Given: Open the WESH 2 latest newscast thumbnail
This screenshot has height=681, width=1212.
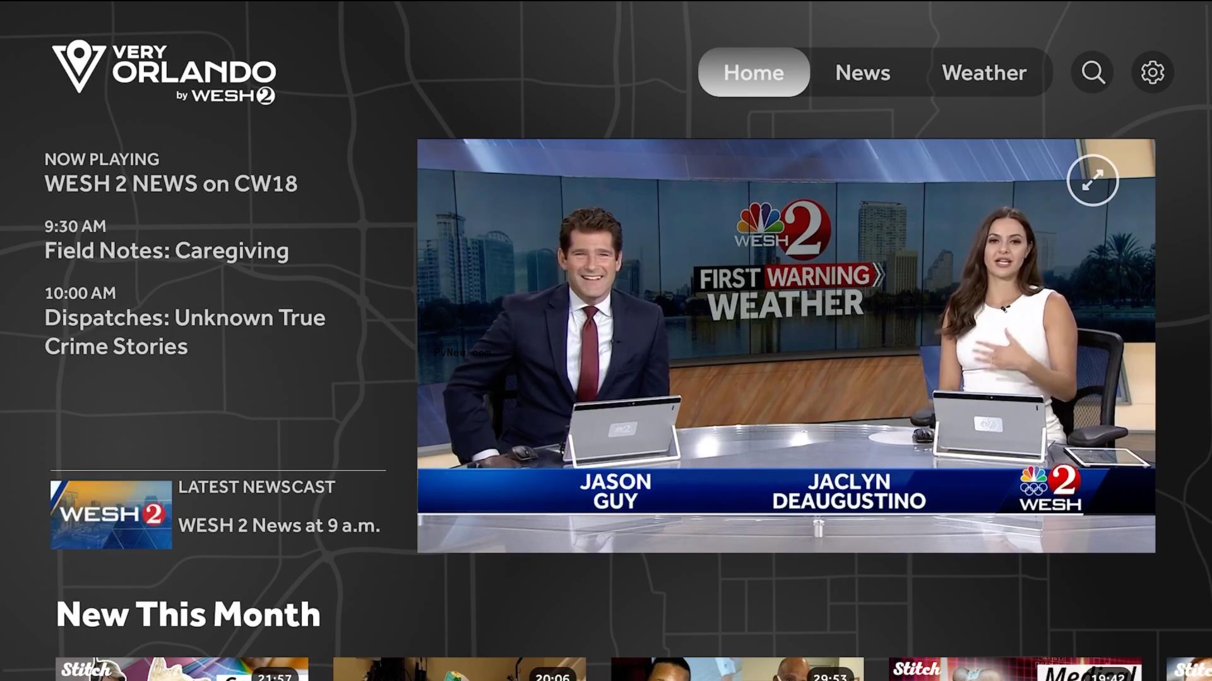Looking at the screenshot, I should 111,515.
